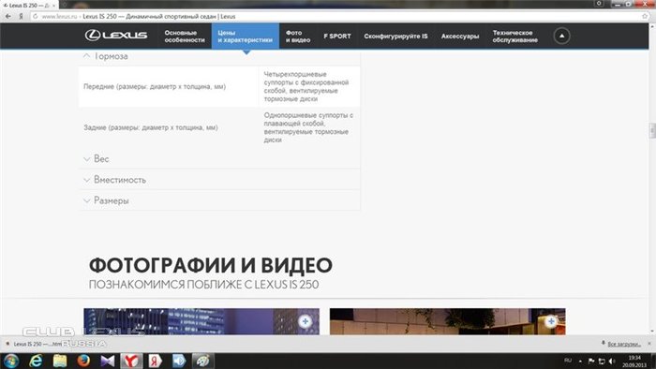Open the Windows Start menu orb
This screenshot has height=369, width=656.
click(x=11, y=361)
